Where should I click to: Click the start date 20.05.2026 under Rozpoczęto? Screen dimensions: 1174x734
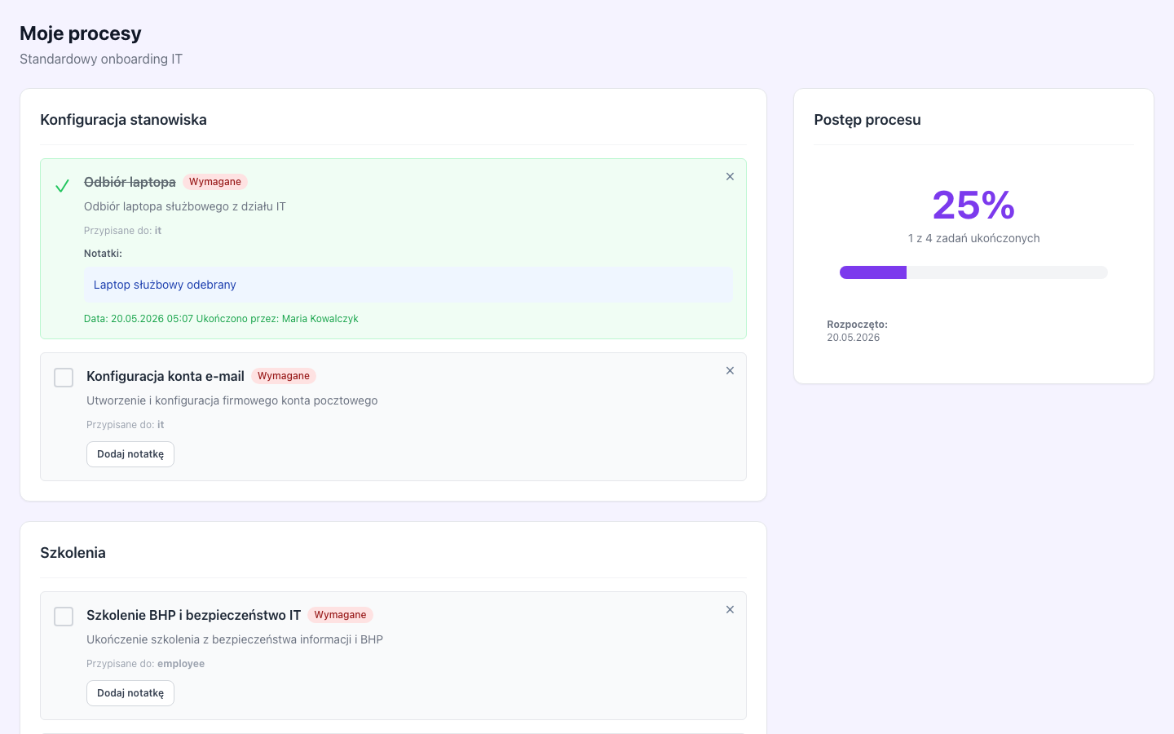(x=853, y=338)
